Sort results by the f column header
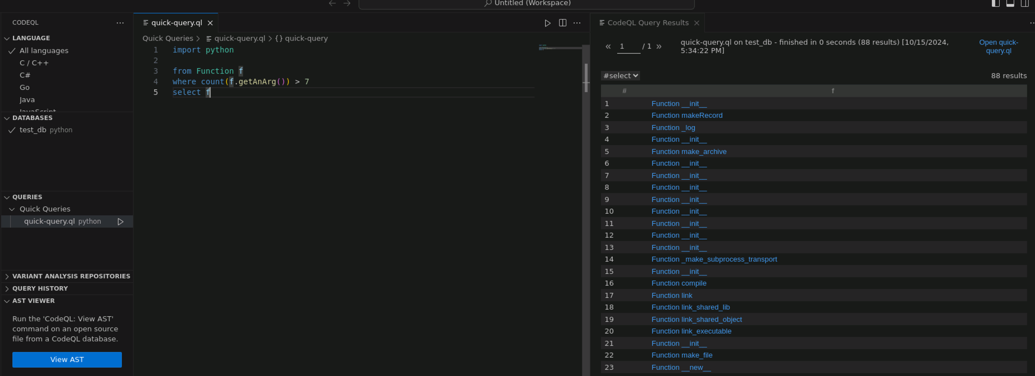 [833, 91]
